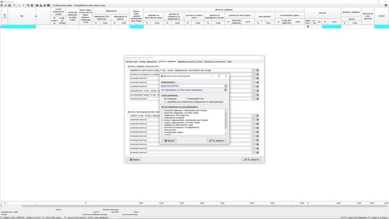Click the icon at the far right of the top toolbar
Screen dimensions: 389x219
[386, 5]
